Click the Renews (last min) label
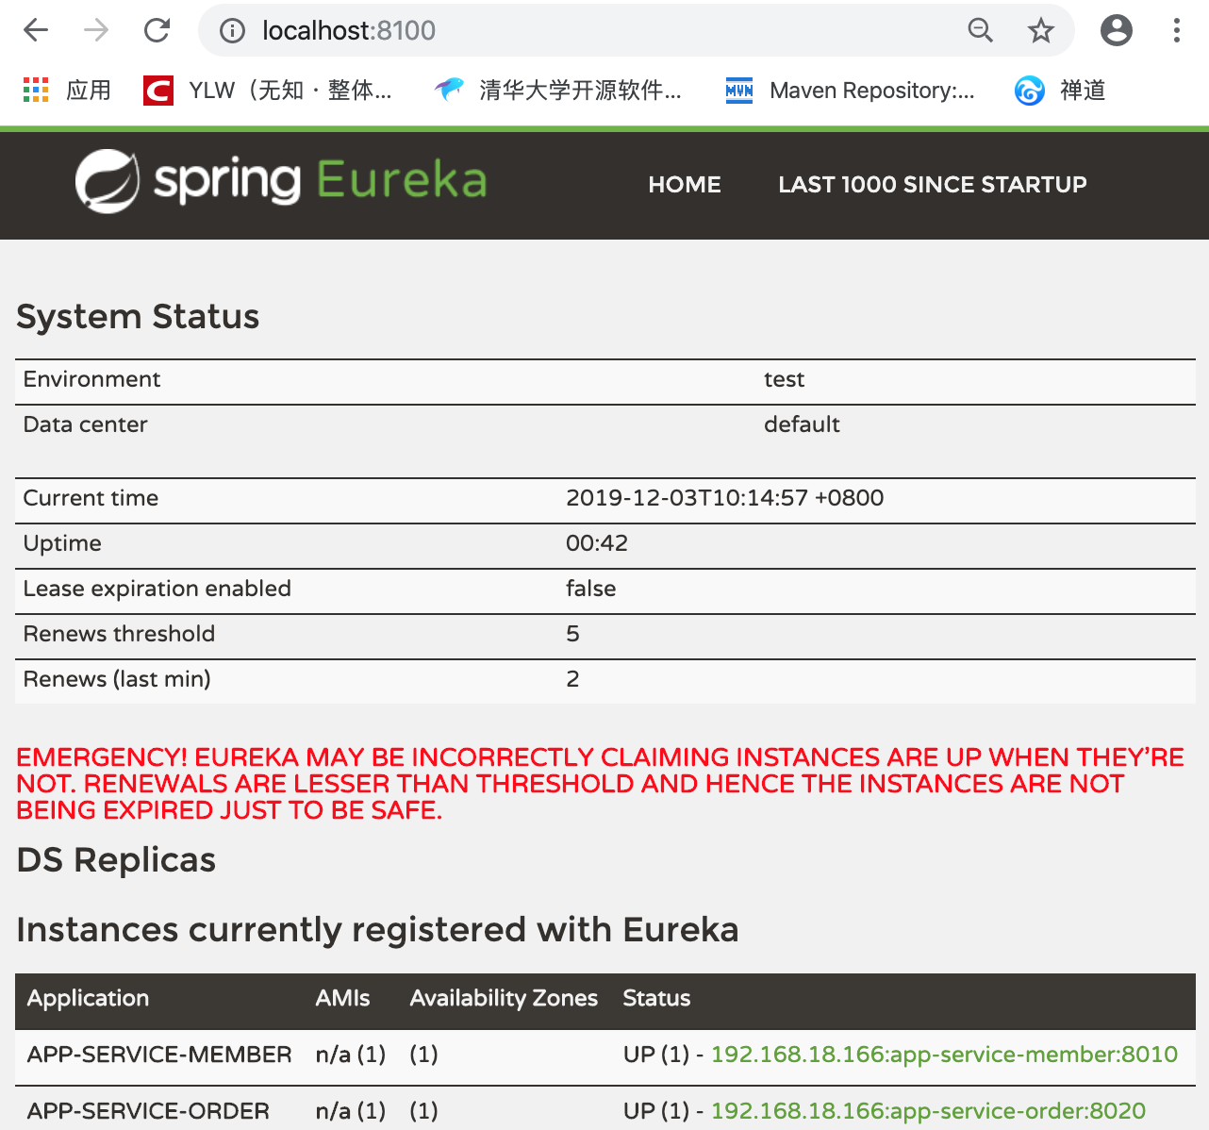 [x=117, y=679]
